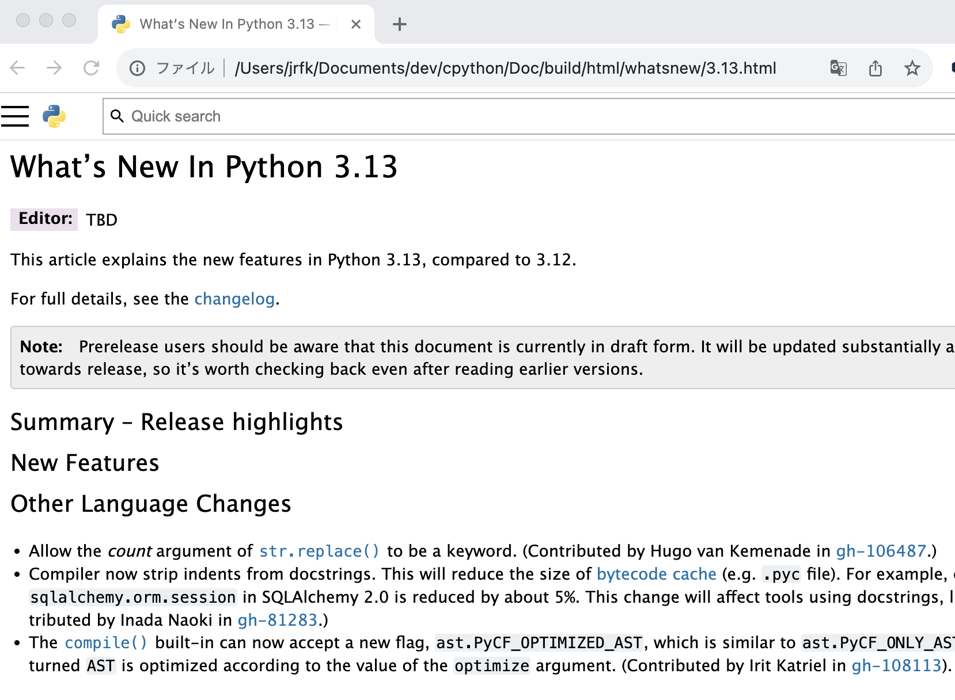Open the hamburger navigation menu
The image size is (955, 700).
coord(15,116)
